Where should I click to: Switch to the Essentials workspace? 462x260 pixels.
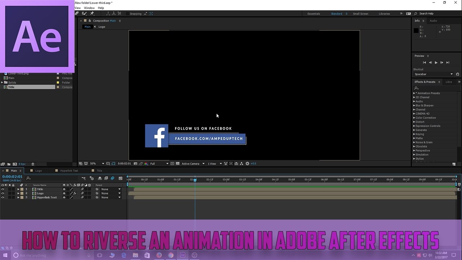coord(314,14)
